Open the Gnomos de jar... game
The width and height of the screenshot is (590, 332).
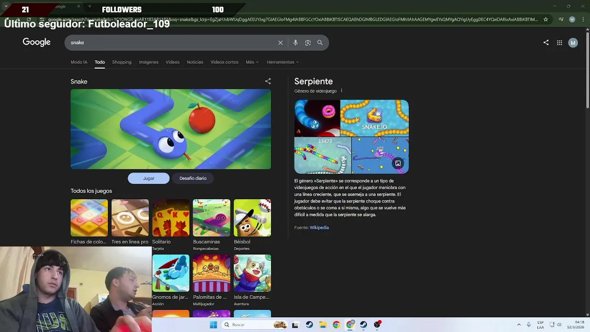coord(171,280)
